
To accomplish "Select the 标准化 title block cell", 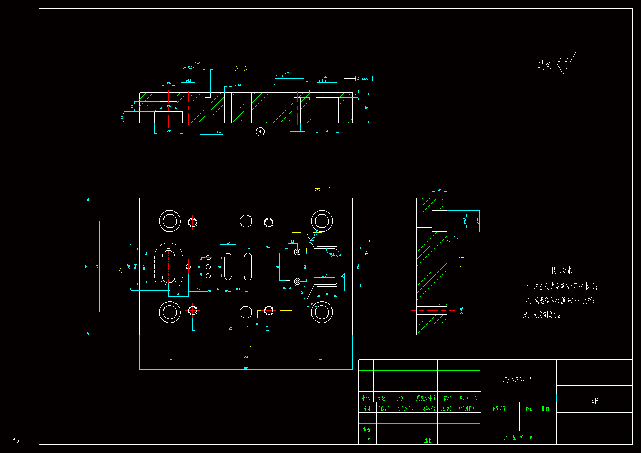I will point(429,409).
